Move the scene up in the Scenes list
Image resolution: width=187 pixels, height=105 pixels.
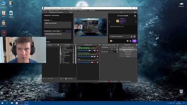click(x=49, y=78)
